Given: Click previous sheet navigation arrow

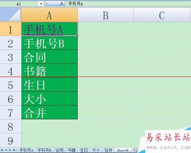Looking at the screenshot, I should pyautogui.click(x=6, y=150).
